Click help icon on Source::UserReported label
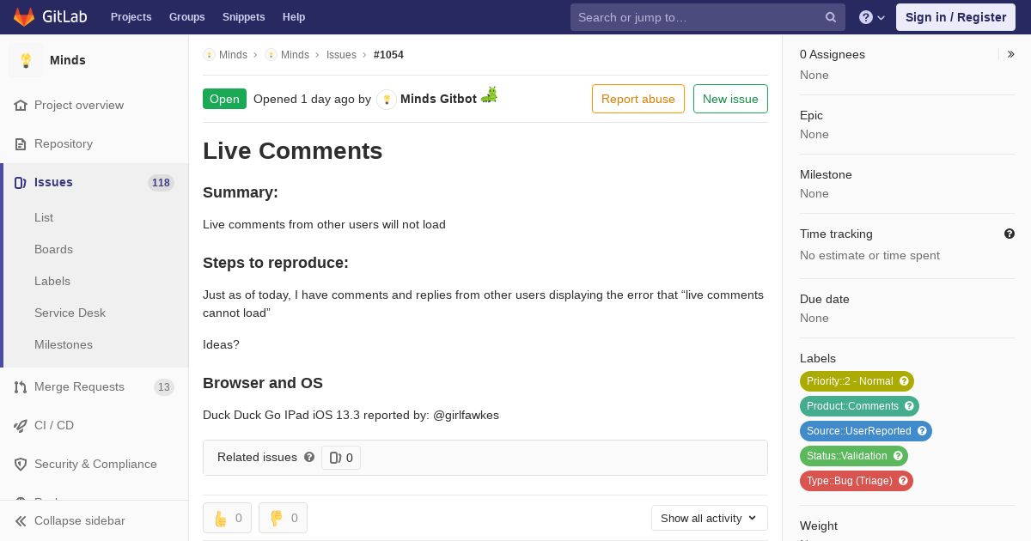The height and width of the screenshot is (541, 1031). pos(922,431)
